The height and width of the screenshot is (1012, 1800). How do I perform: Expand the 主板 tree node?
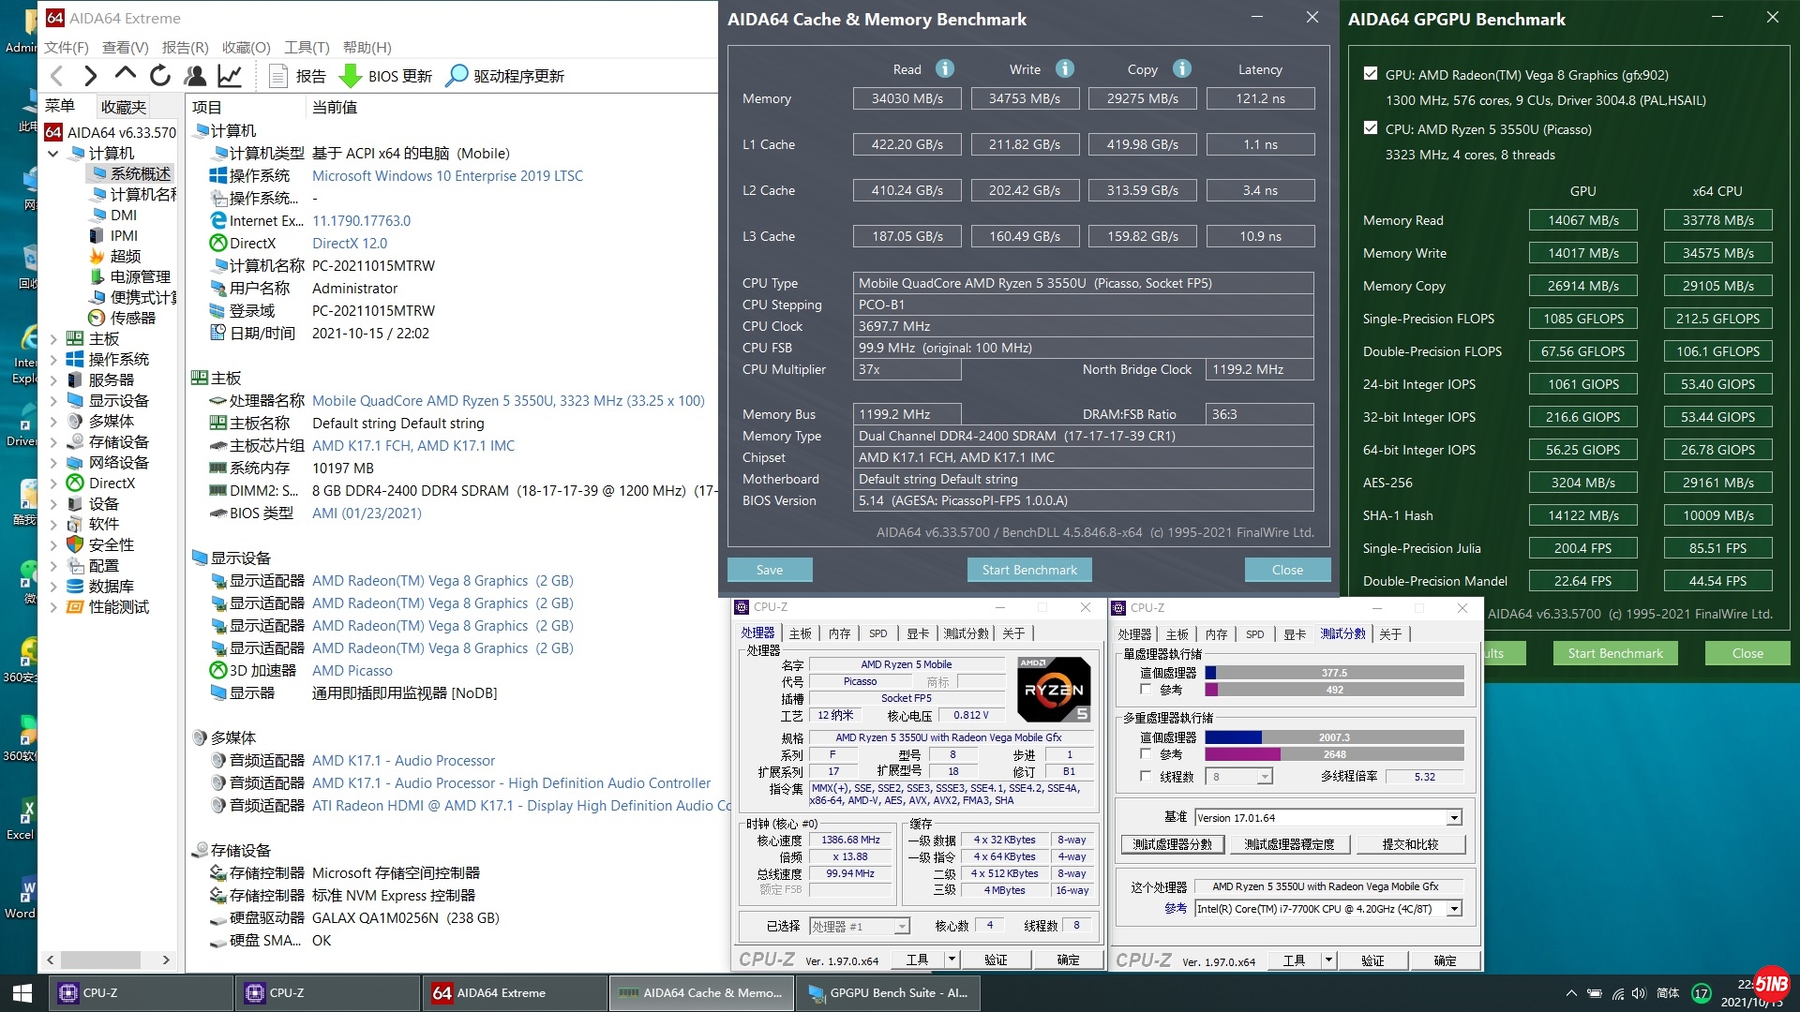(x=53, y=339)
